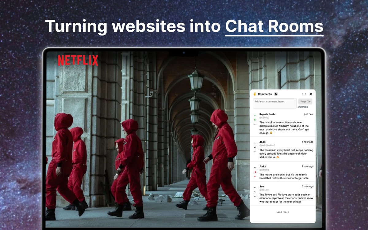Screen dimensions: 368x230
Task: Downvote Ankit's comment
Action: tap(255, 176)
